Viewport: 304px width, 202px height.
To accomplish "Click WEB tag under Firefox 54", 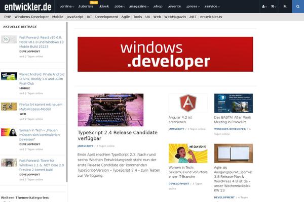I will pyautogui.click(x=23, y=114).
